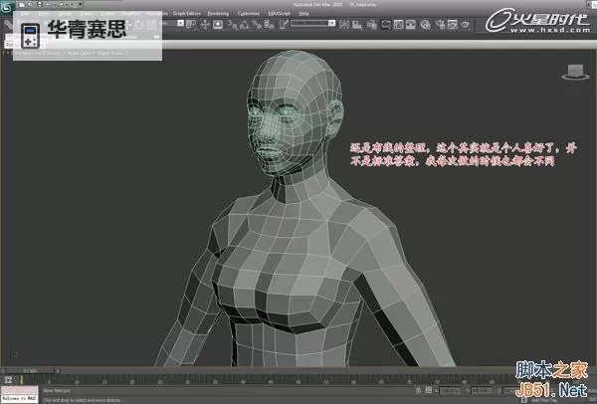Click the Mirror tool icon
This screenshot has width=597, height=404.
(344, 25)
